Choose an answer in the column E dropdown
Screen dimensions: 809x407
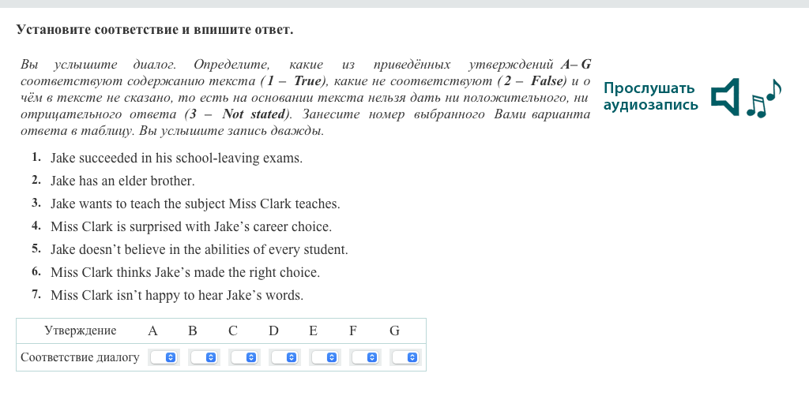[325, 357]
